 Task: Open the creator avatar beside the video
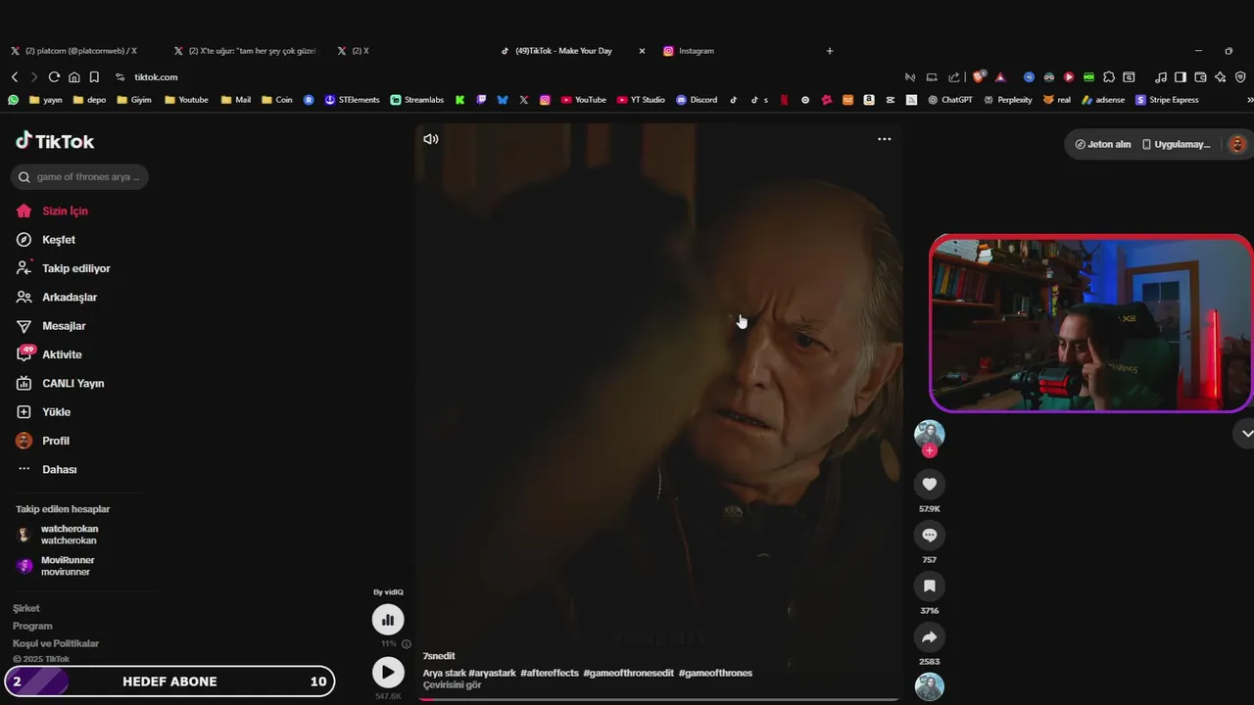(930, 435)
